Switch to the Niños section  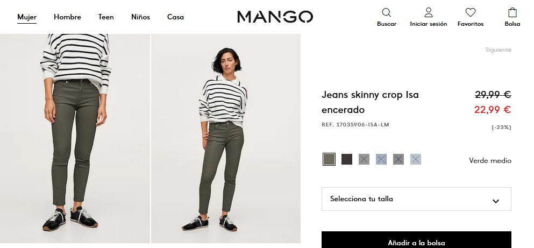pyautogui.click(x=141, y=17)
